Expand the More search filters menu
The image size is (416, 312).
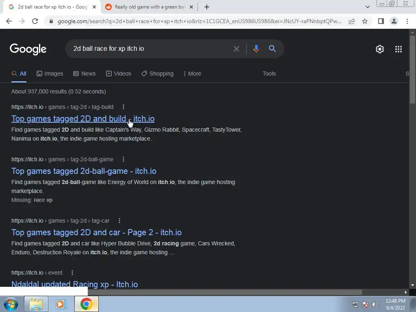192,74
